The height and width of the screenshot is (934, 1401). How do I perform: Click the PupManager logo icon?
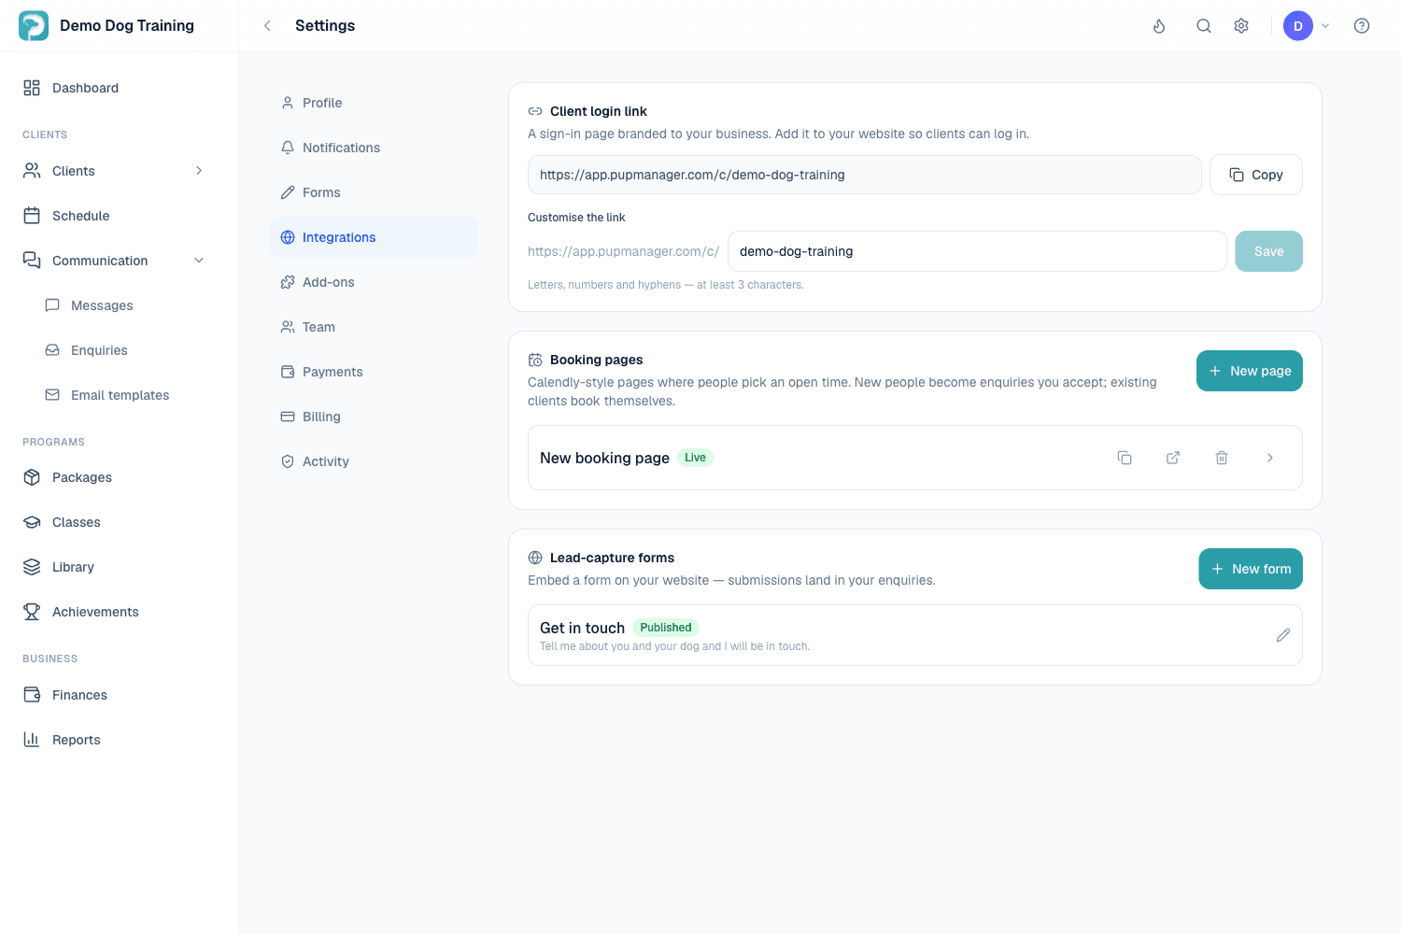click(x=34, y=26)
